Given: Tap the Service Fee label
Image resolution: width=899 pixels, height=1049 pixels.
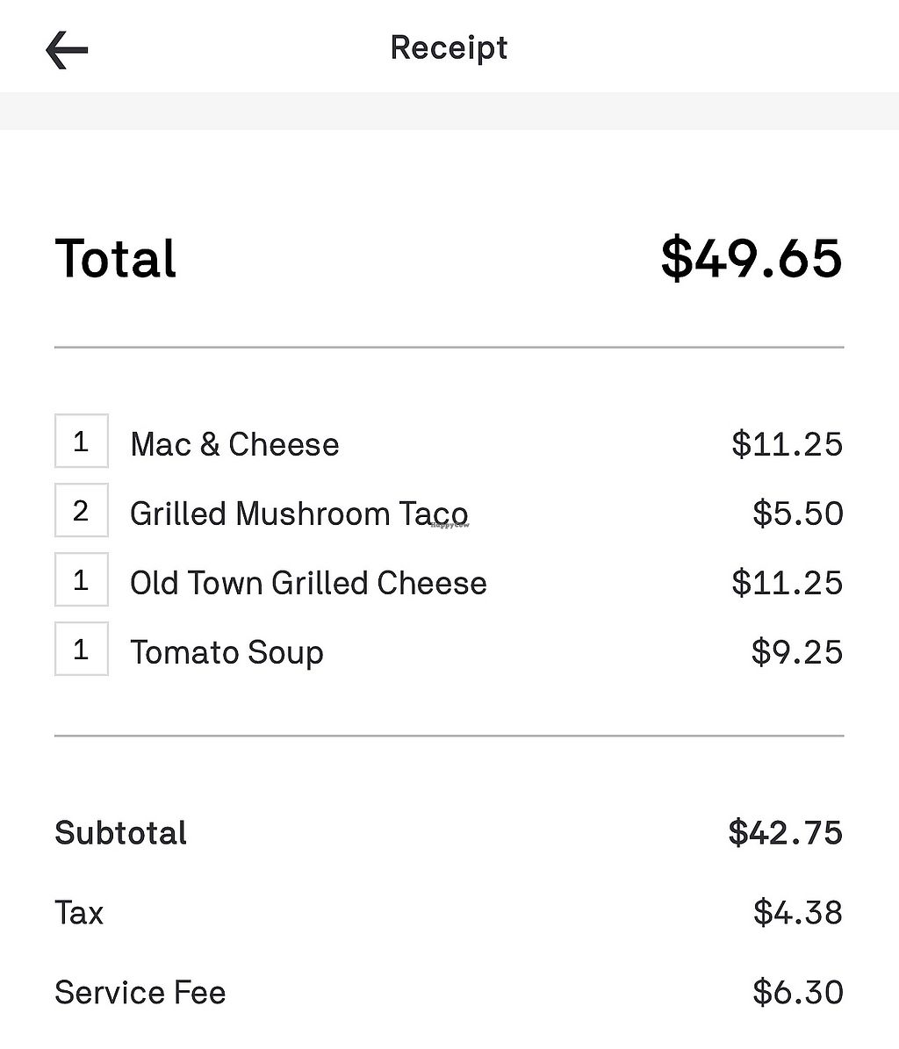Looking at the screenshot, I should tap(140, 993).
